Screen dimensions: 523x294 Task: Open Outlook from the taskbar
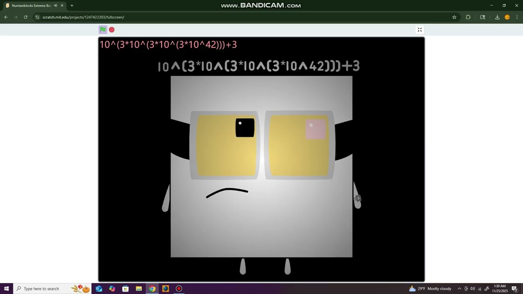pos(99,289)
